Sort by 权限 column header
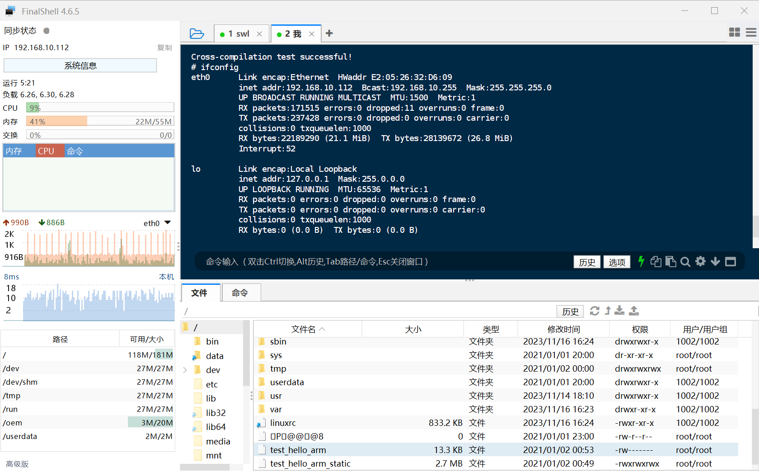759x472 pixels. coord(640,329)
